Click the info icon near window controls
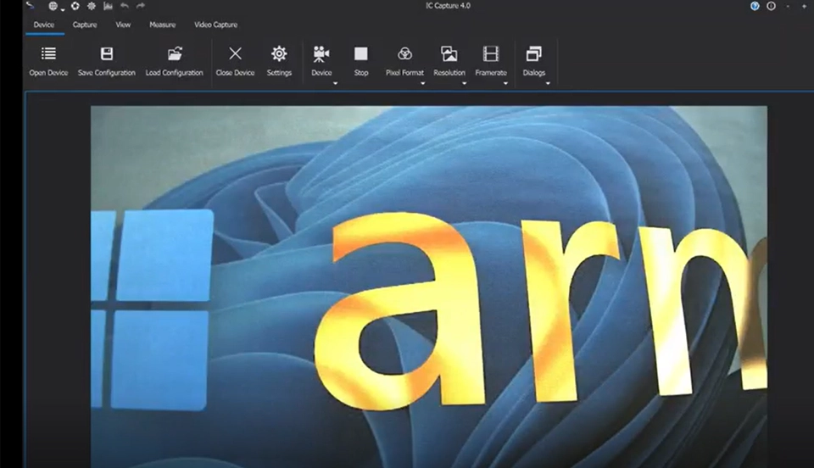This screenshot has width=814, height=468. (x=771, y=6)
